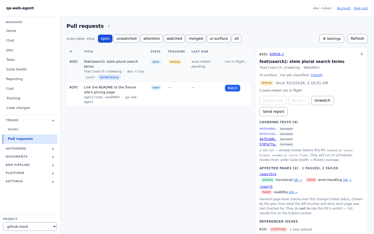
Task: Navigate to Code changes
Action: coord(30,108)
